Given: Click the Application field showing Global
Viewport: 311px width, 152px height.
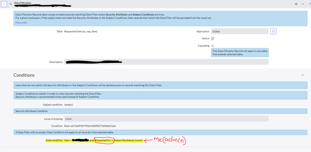Looking at the screenshot, I should point(240,31).
